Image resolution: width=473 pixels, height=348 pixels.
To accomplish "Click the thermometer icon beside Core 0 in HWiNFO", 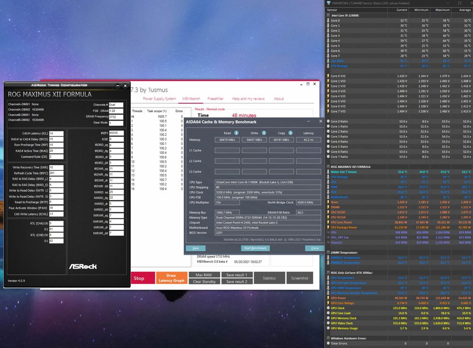I will [x=328, y=20].
